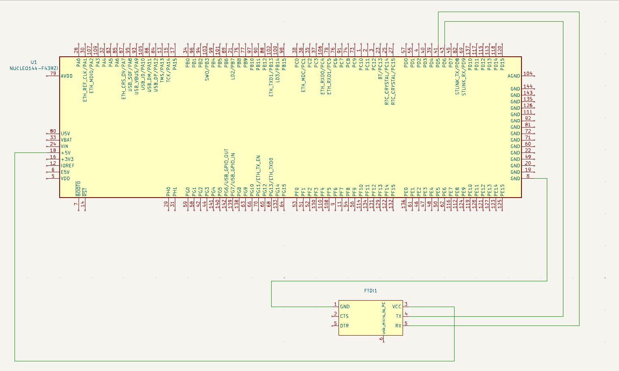Click the VIN pin label
619x371 pixels.
(x=64, y=146)
